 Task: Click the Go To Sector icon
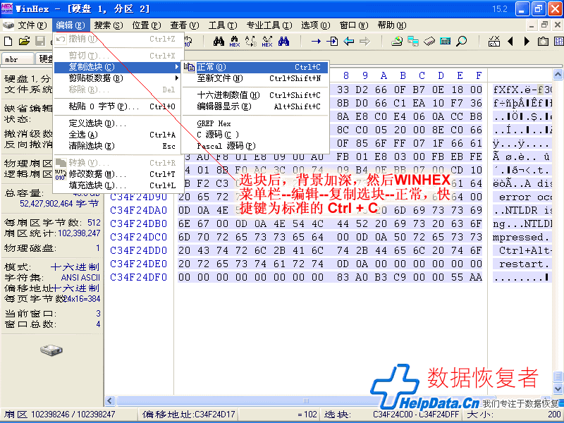(332, 42)
